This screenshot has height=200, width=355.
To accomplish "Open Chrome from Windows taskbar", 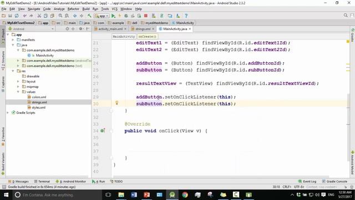I will pyautogui.click(x=185, y=195).
